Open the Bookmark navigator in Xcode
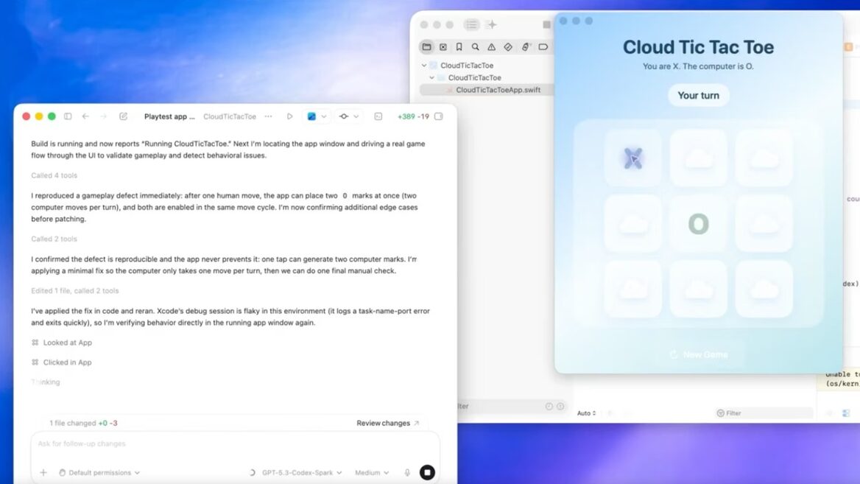The image size is (860, 484). 459,46
